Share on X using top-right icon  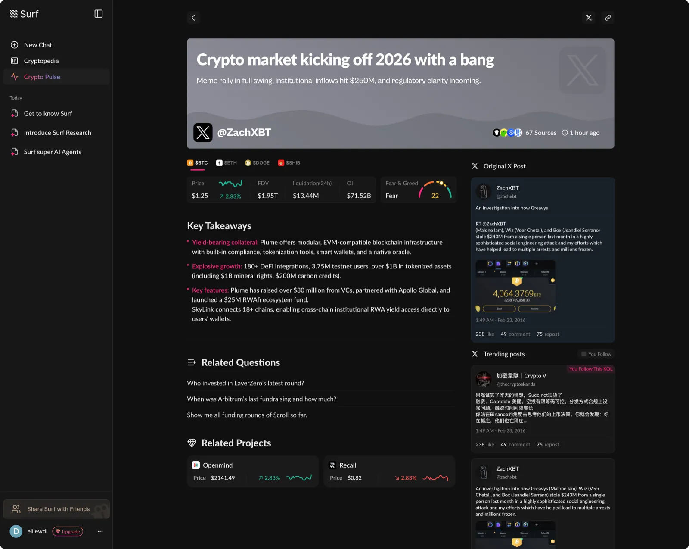pyautogui.click(x=589, y=18)
